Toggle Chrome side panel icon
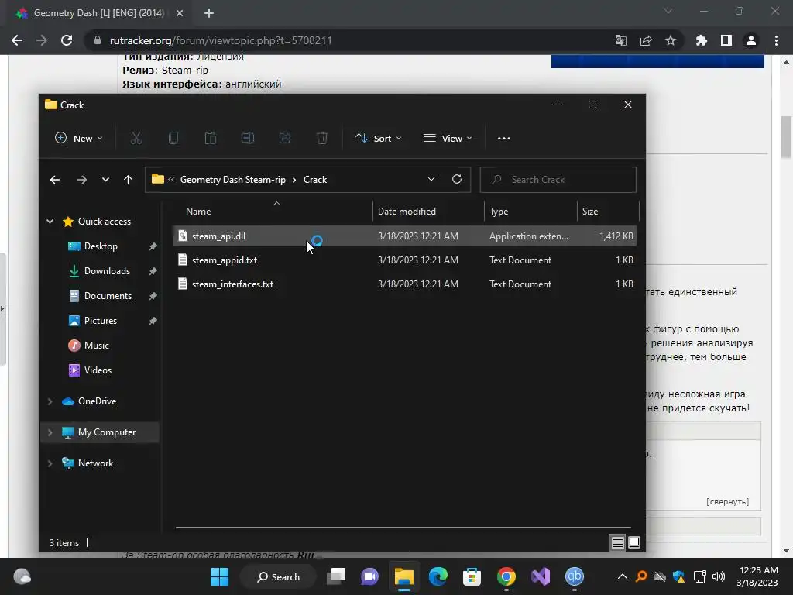Image resolution: width=793 pixels, height=595 pixels. (726, 40)
